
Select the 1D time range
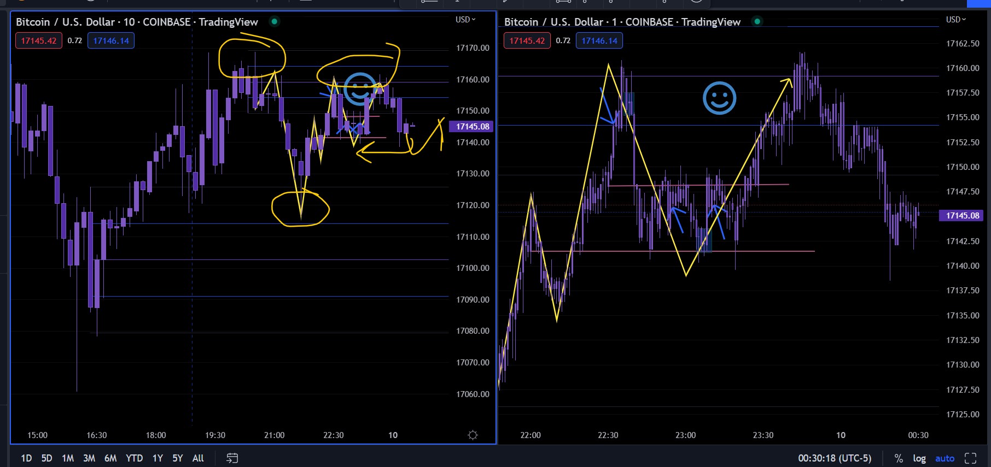tap(26, 458)
